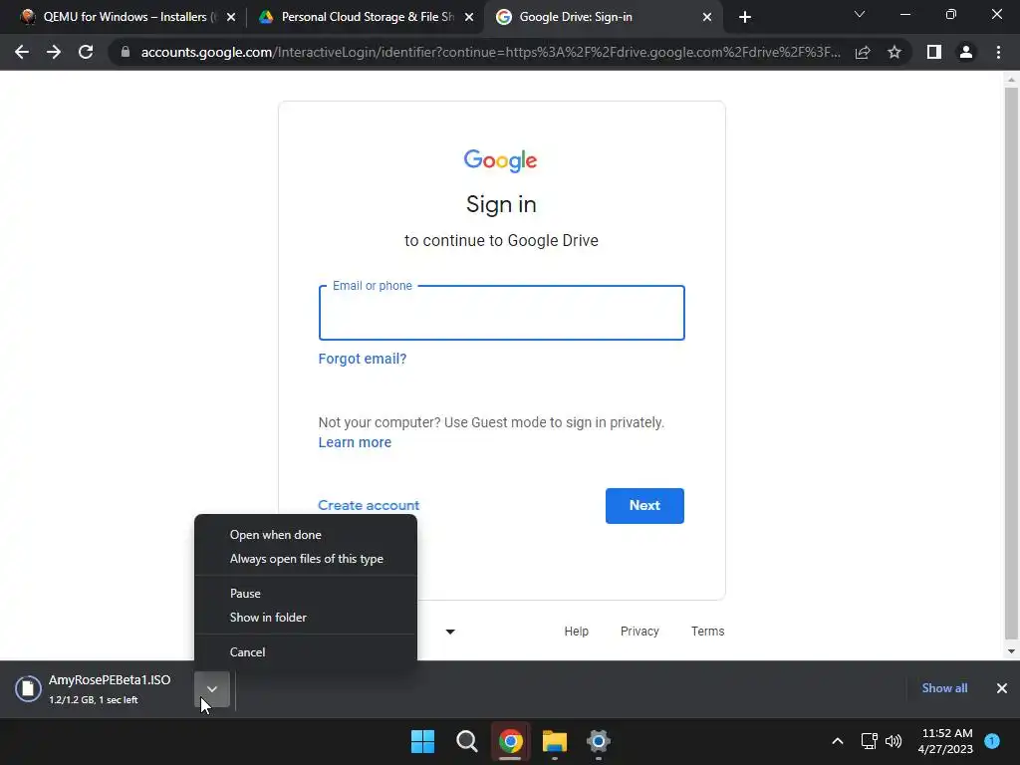Click the Forgot email? link
Viewport: 1020px width, 765px height.
tap(363, 359)
